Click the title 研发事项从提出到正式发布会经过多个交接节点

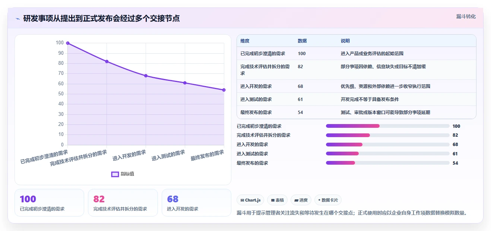click(x=101, y=18)
